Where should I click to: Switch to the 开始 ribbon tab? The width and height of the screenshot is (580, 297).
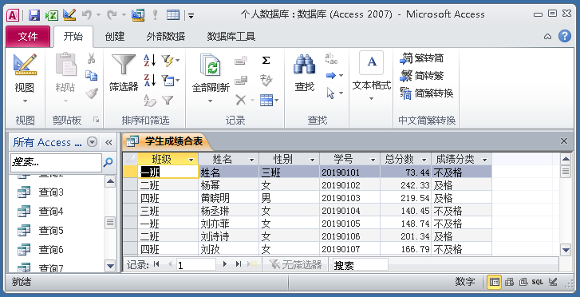pyautogui.click(x=73, y=36)
